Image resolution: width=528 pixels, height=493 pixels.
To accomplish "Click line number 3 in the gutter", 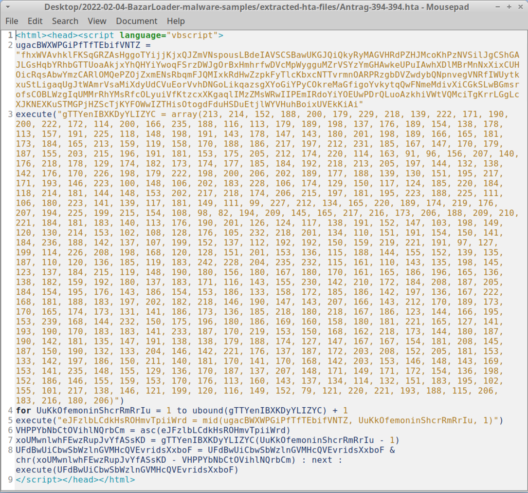I will tap(10, 114).
